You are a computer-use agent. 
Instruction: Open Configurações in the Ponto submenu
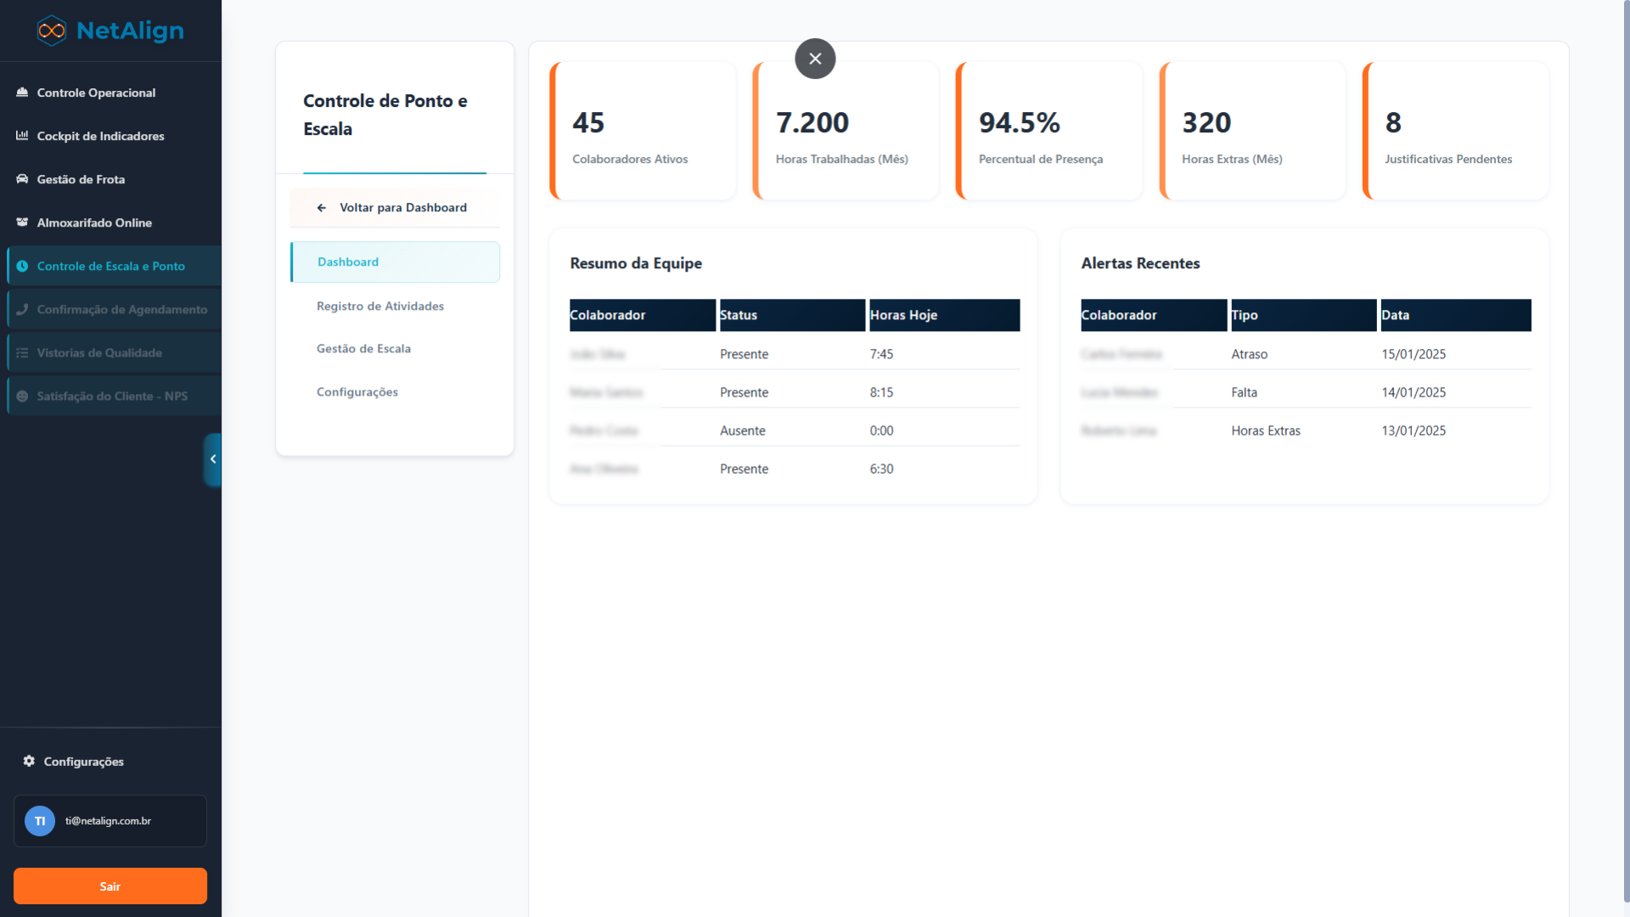pyautogui.click(x=357, y=392)
